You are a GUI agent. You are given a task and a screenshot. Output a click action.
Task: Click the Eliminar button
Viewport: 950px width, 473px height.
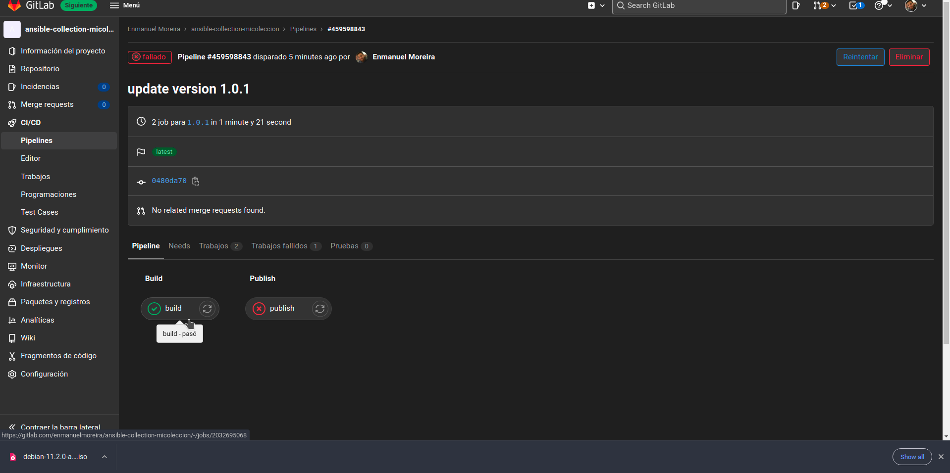[x=909, y=57]
